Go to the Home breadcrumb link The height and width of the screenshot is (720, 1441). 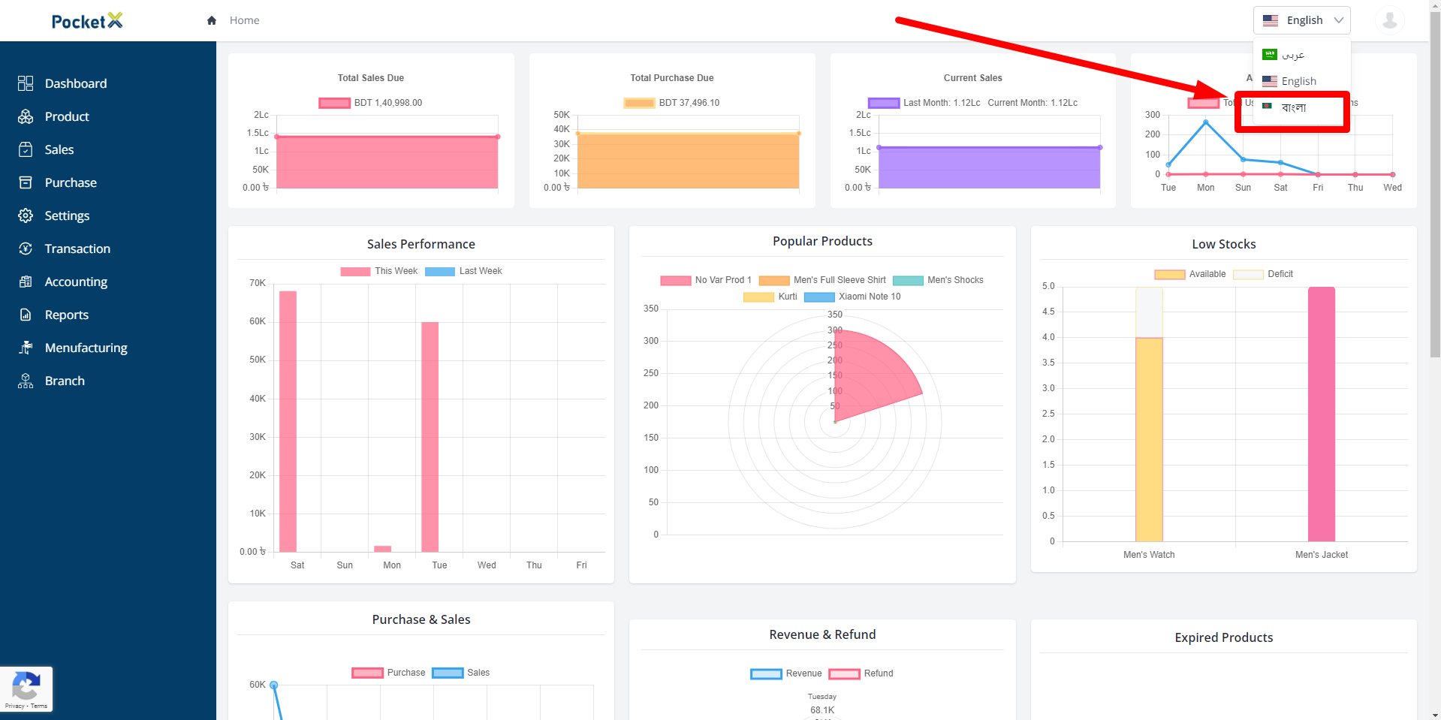pos(244,20)
